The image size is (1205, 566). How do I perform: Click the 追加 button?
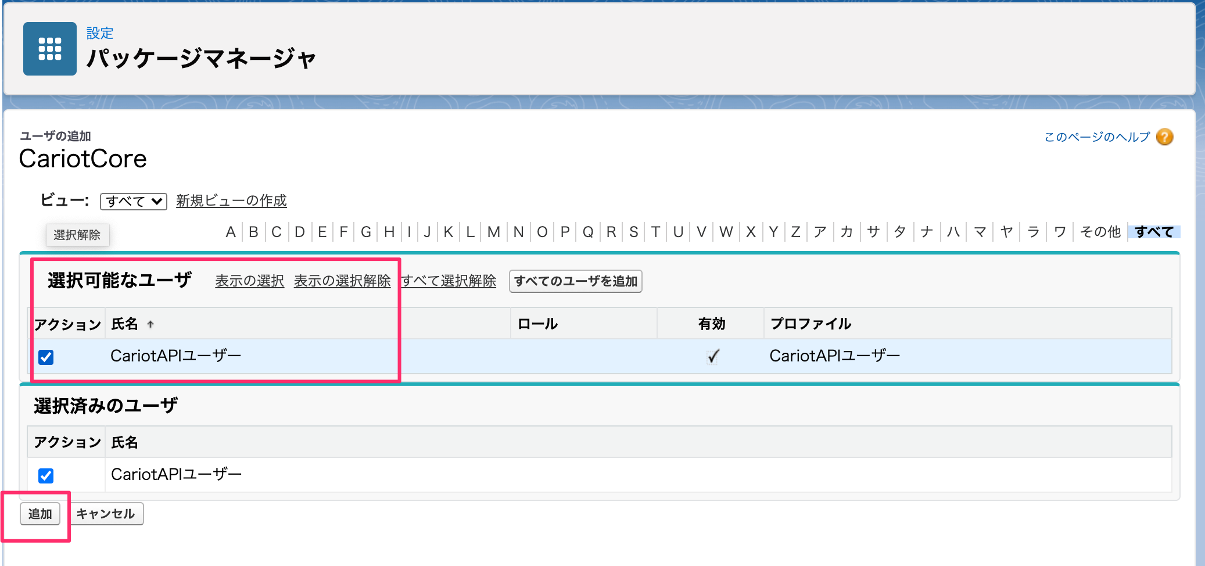(x=40, y=514)
